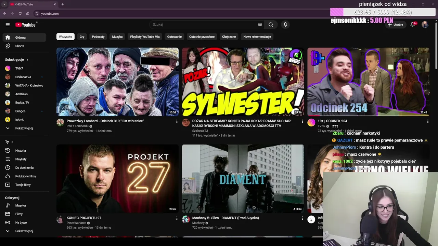Screen dimensions: 438x246
Task: Open Bungee subscription channel
Action: [x=24, y=111]
